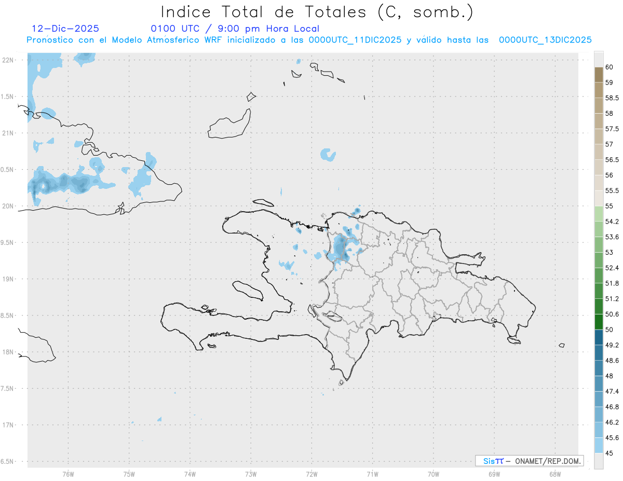This screenshot has width=623, height=481.
Task: Click the colorbar value '56.5'
Action: (612, 160)
